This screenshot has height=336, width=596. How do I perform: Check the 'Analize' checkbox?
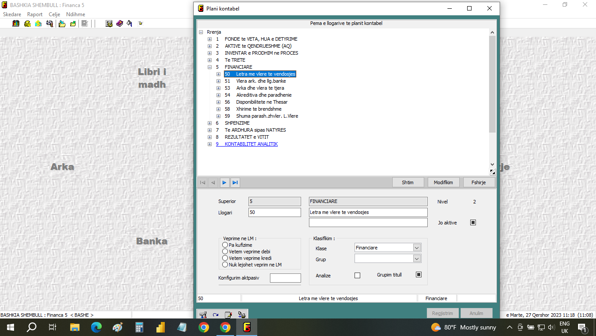[x=357, y=276]
